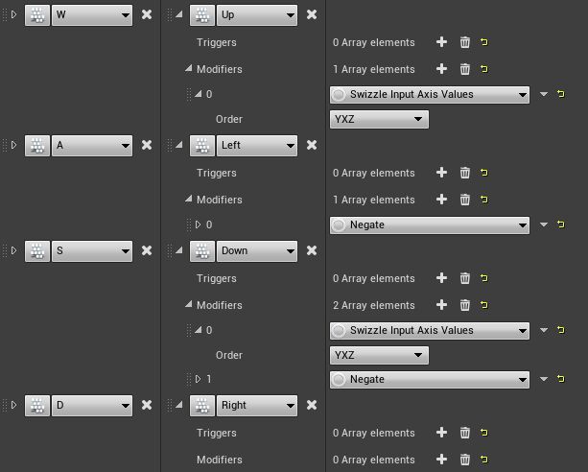Open the Up key dropdown
Viewport: 588px width, 472px height.
tap(256, 14)
